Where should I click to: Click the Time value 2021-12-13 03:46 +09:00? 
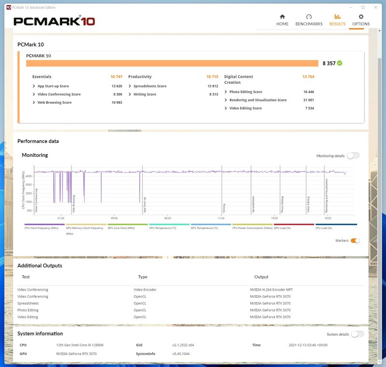tap(308, 345)
